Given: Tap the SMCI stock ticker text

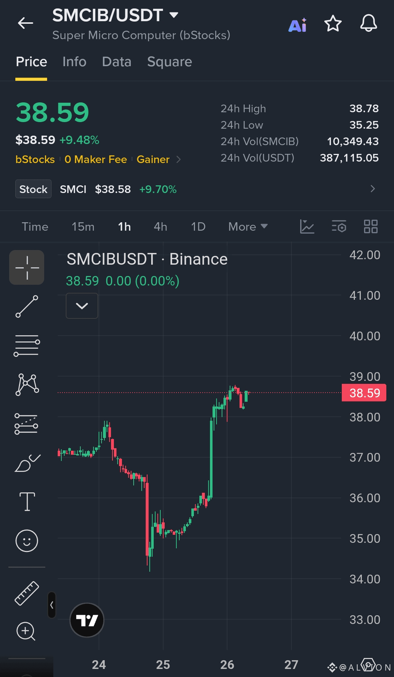Looking at the screenshot, I should 73,189.
